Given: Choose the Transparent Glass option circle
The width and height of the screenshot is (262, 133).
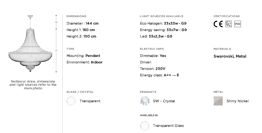Looking at the screenshot, I should tap(145, 126).
